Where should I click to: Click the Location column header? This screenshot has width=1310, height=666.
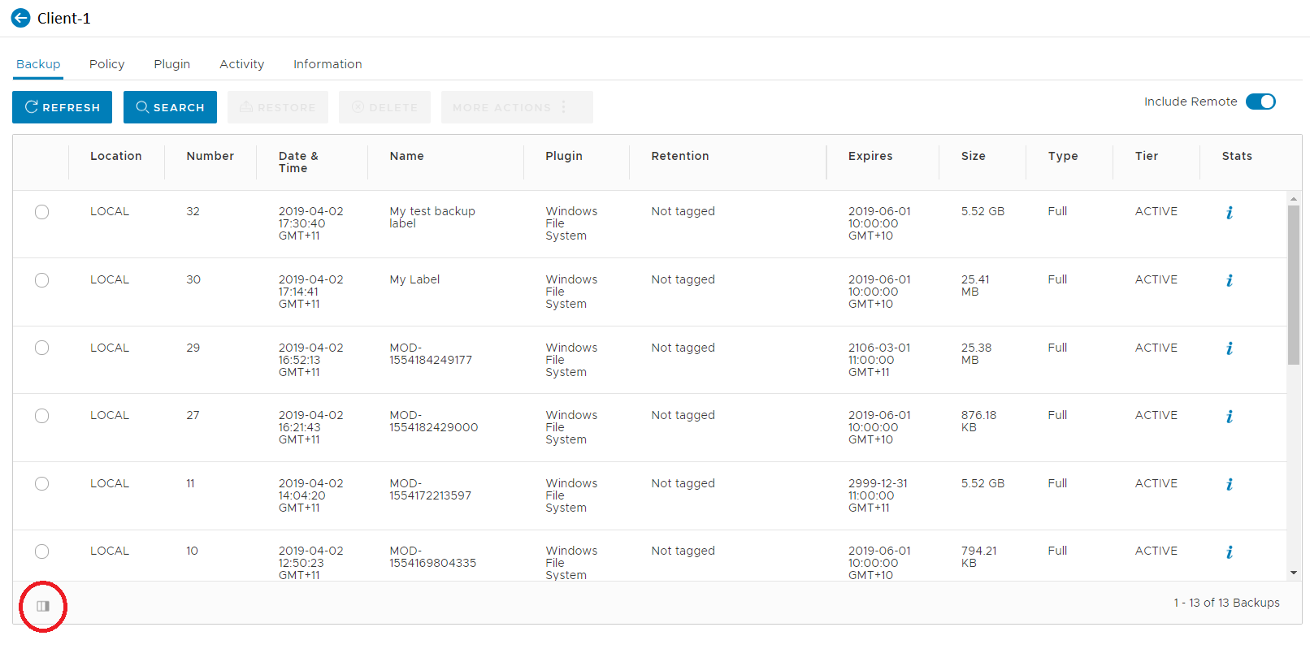pyautogui.click(x=116, y=156)
